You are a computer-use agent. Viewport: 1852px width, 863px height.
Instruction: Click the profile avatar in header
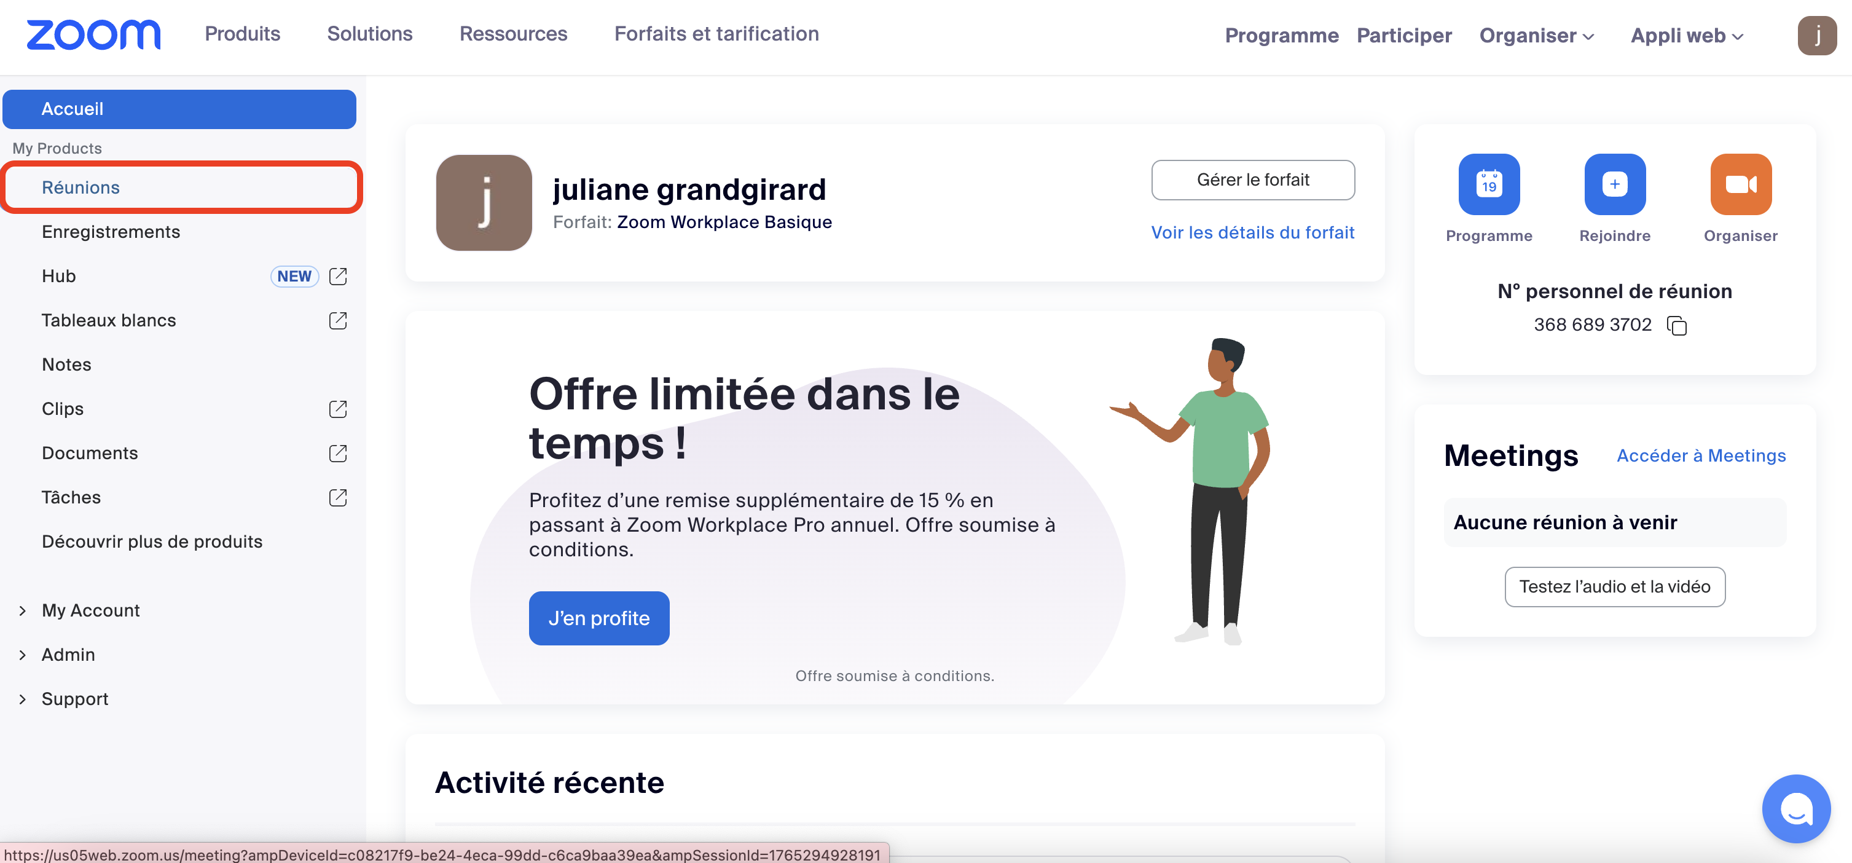[1817, 35]
